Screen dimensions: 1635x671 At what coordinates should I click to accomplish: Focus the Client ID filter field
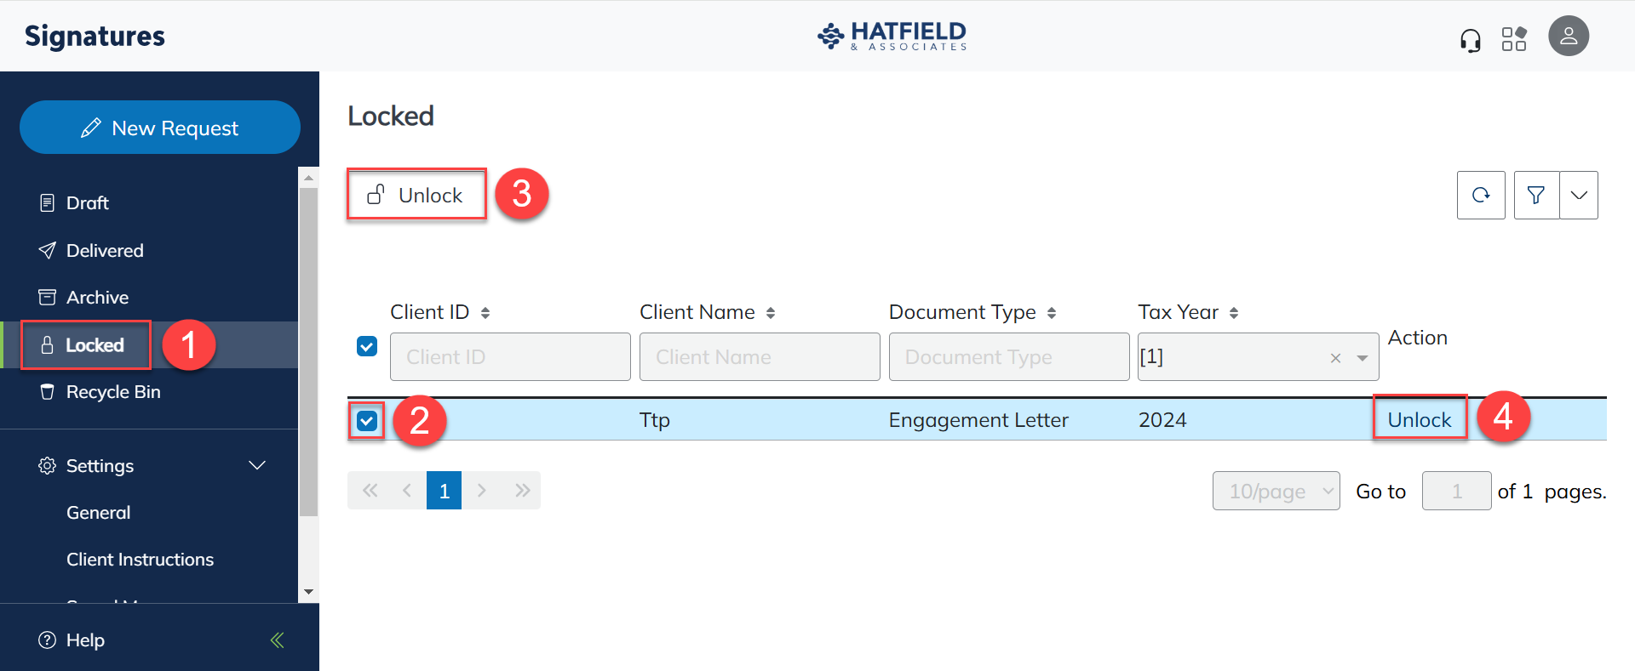click(x=510, y=356)
